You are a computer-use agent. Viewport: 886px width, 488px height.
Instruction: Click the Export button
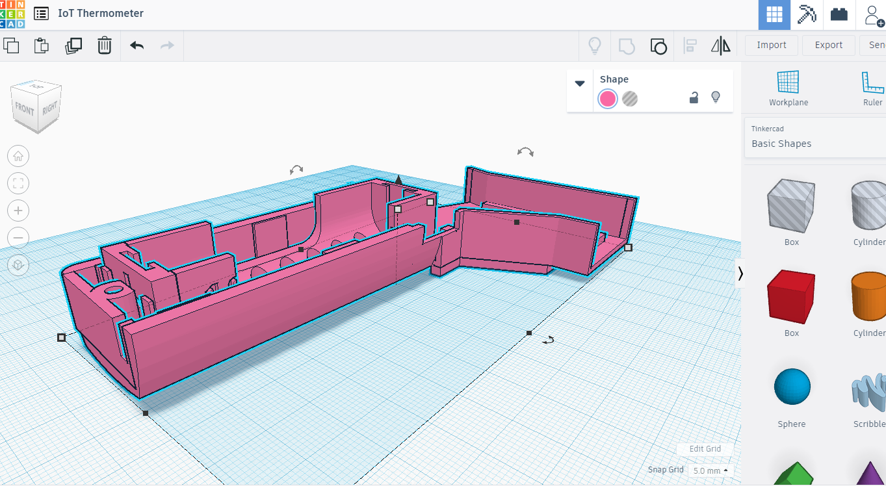click(x=829, y=45)
